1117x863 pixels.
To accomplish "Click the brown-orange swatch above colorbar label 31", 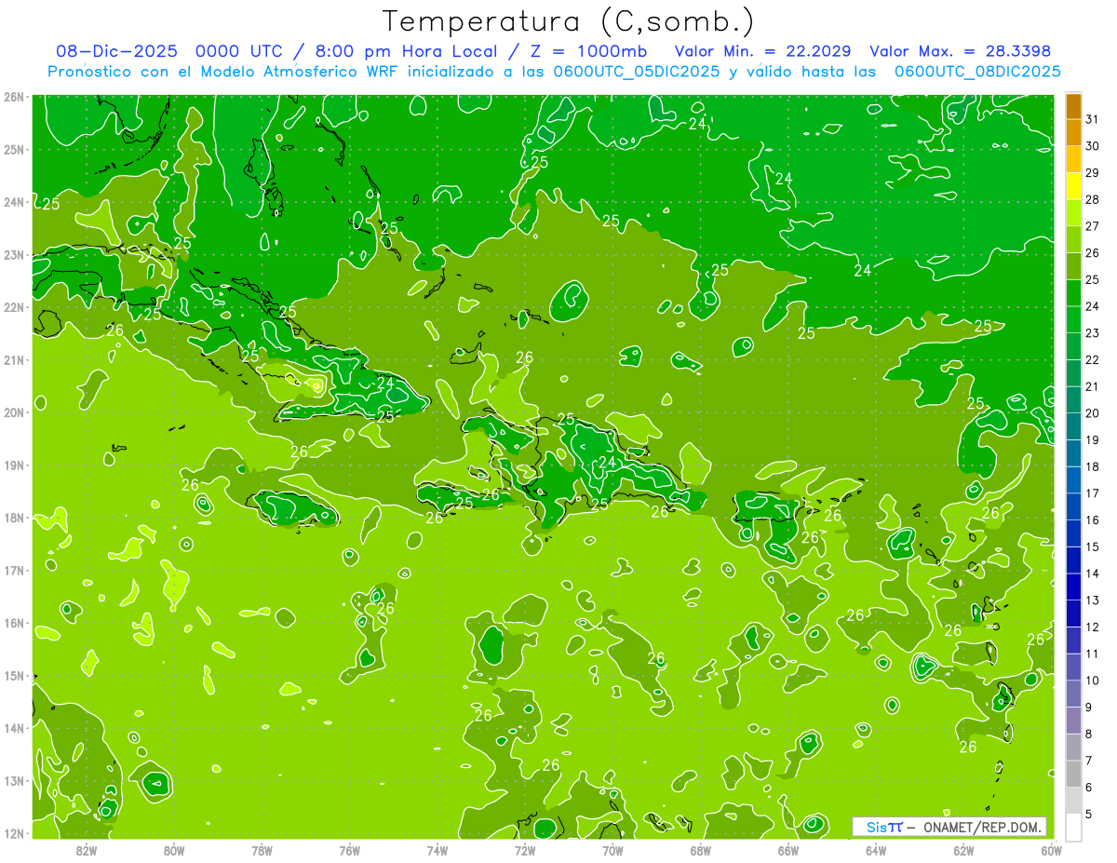I will (1073, 107).
